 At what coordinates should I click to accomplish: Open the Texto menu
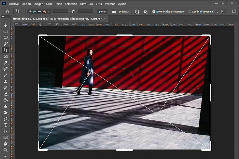(59, 4)
